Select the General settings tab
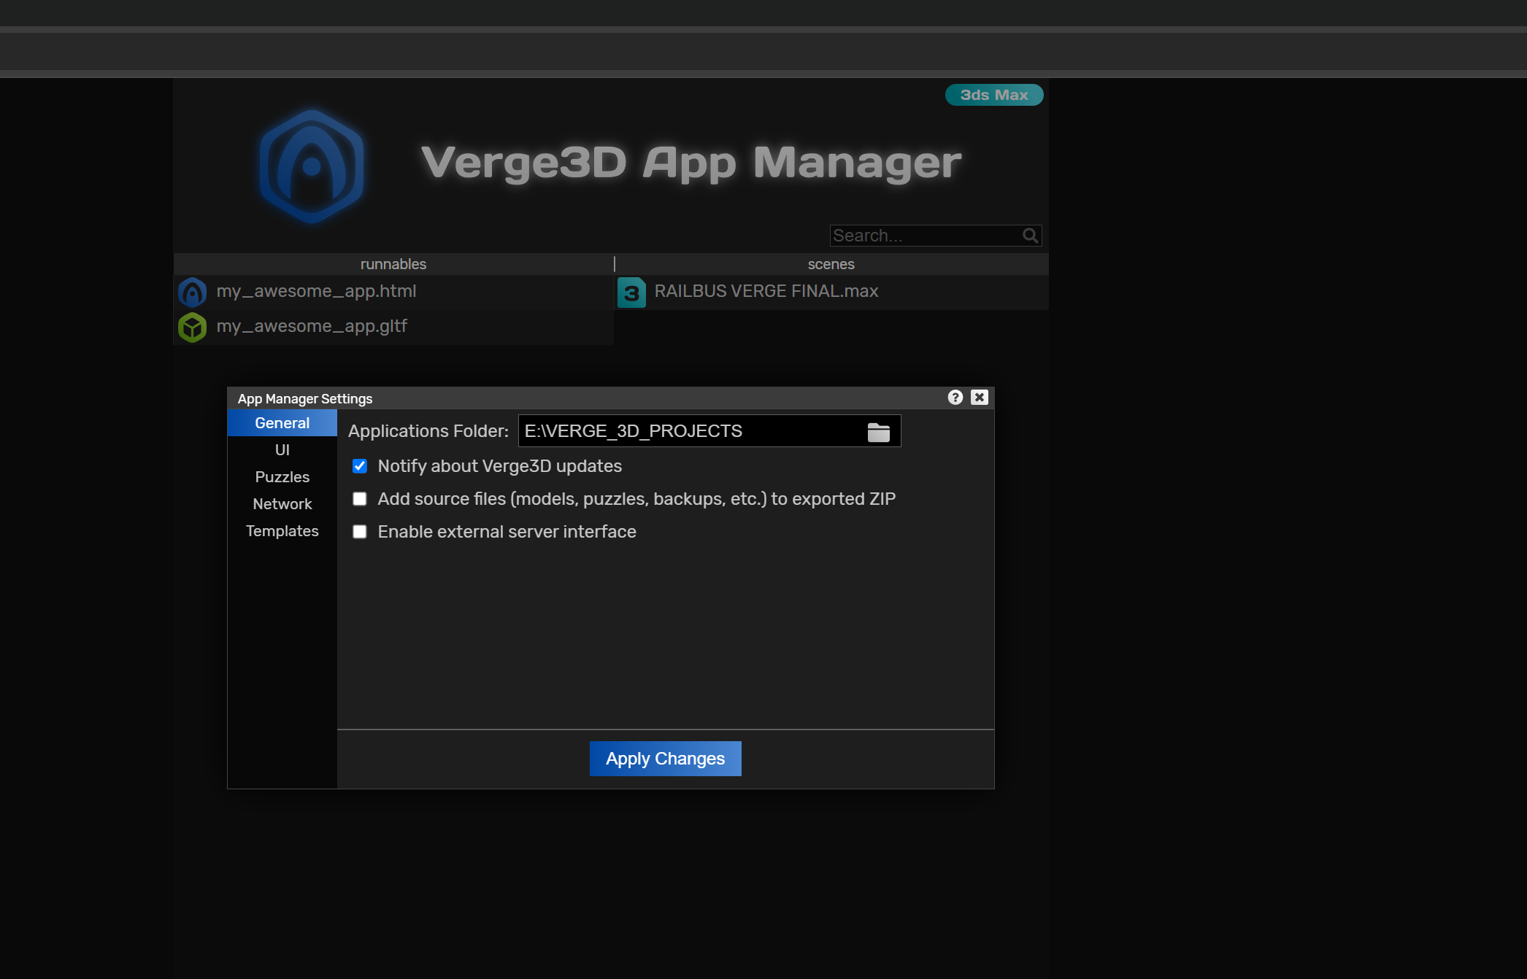1527x979 pixels. point(282,423)
